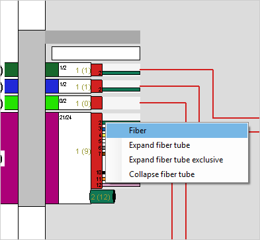Click the gray header bar above tubes
This screenshot has width=260, height=240.
pos(93,37)
